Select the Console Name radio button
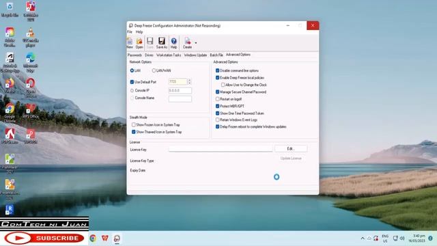The image size is (437, 246). [x=132, y=98]
